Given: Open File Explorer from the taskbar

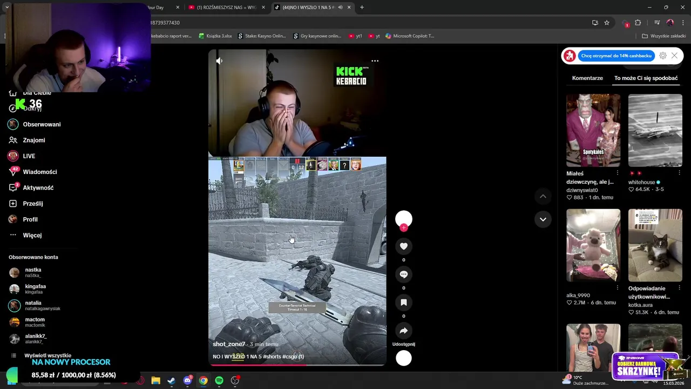Looking at the screenshot, I should point(155,380).
